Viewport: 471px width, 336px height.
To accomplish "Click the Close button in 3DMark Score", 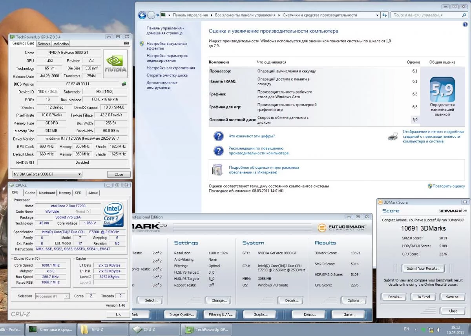I will [x=453, y=311].
